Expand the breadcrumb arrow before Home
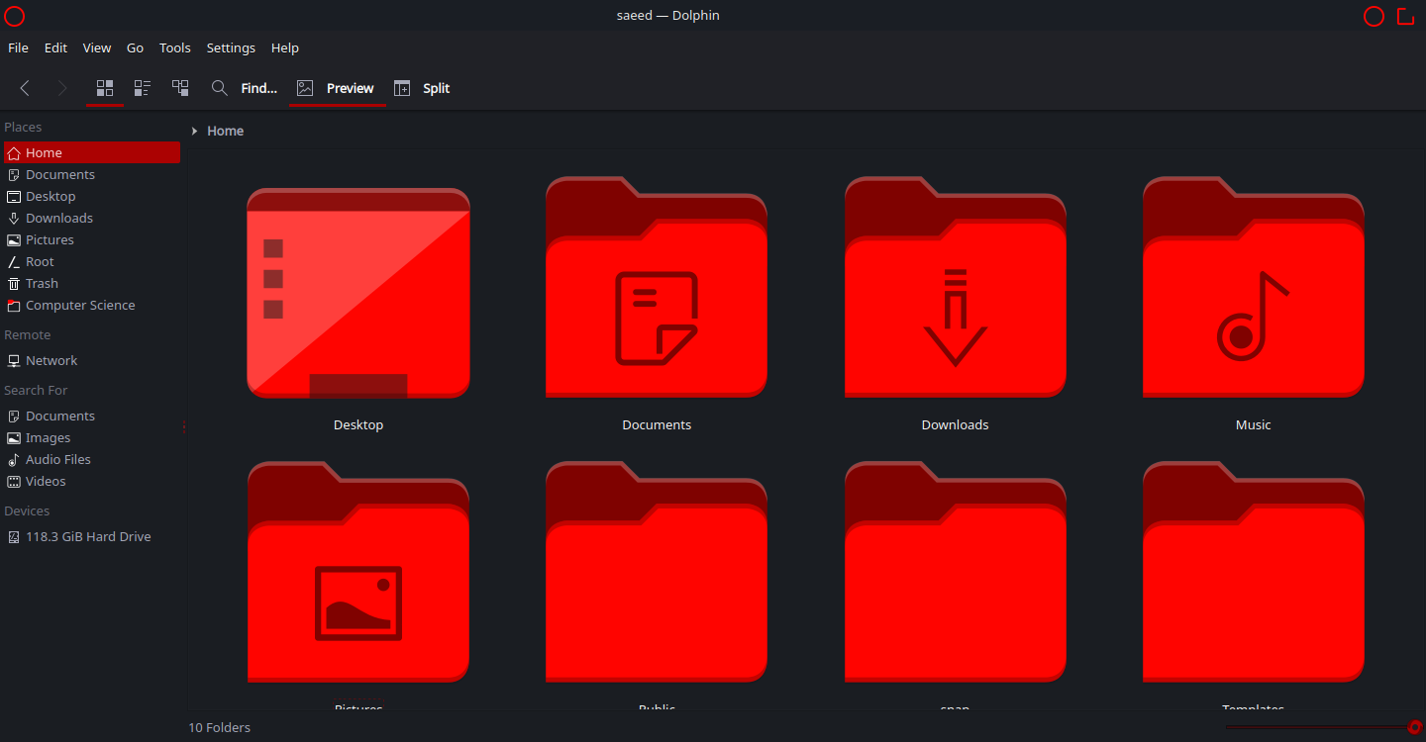Screen dimensions: 1426x742 click(x=195, y=131)
